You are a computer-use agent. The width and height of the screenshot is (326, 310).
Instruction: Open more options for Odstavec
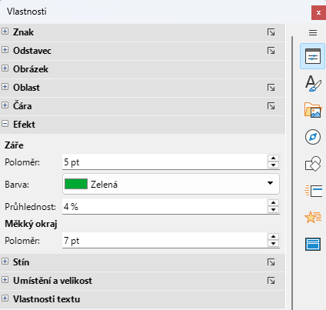[271, 51]
